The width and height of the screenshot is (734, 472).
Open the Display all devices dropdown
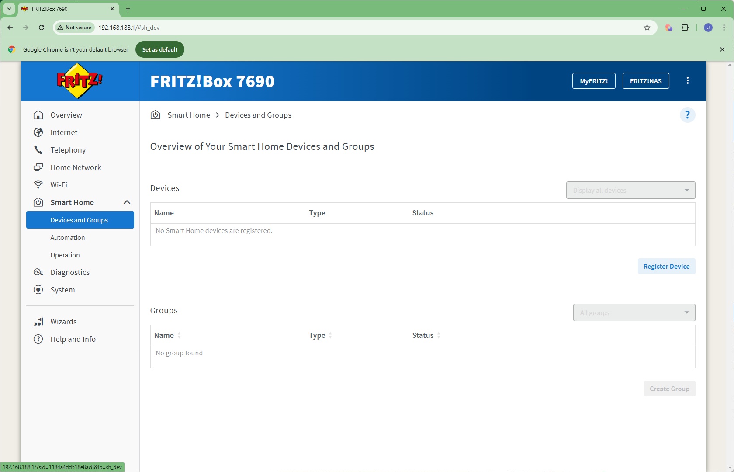630,191
